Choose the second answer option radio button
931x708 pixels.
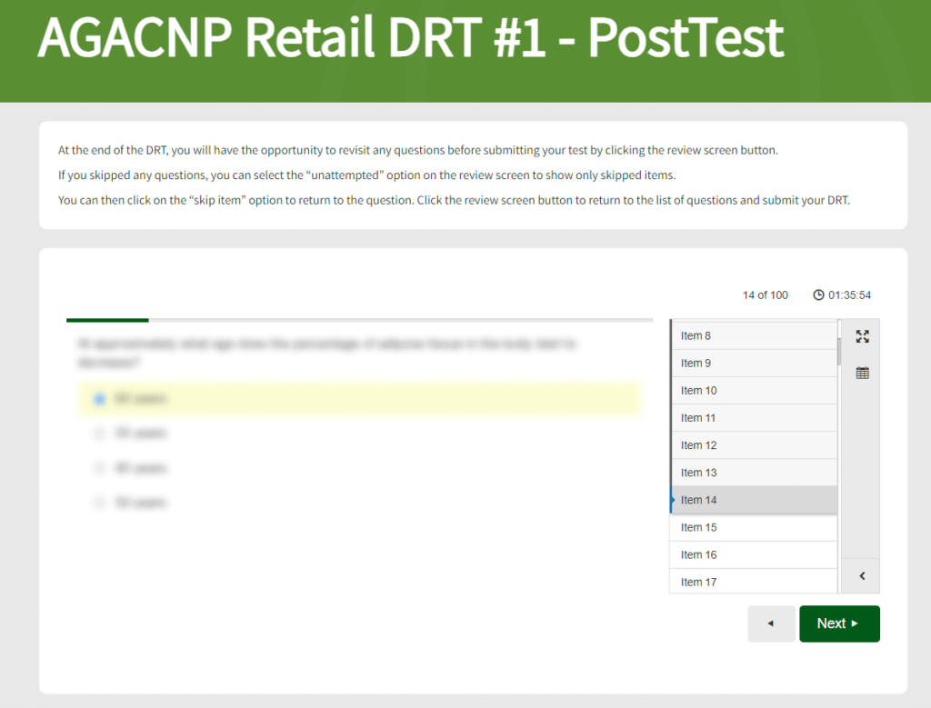coord(100,434)
